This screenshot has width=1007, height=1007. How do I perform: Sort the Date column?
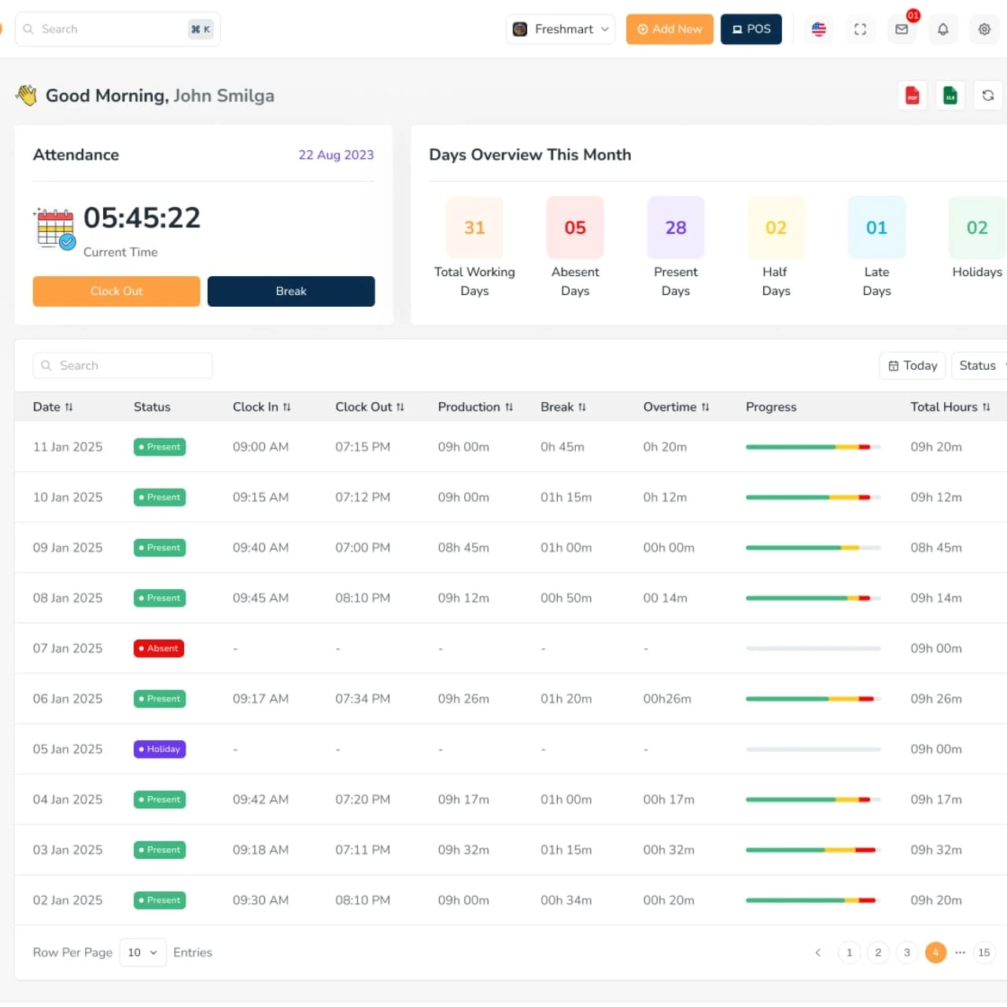pyautogui.click(x=53, y=407)
